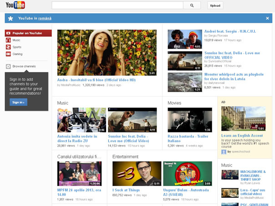Click the Music headphones icon
Viewport: 275px width, 206px height.
(x=8, y=40)
